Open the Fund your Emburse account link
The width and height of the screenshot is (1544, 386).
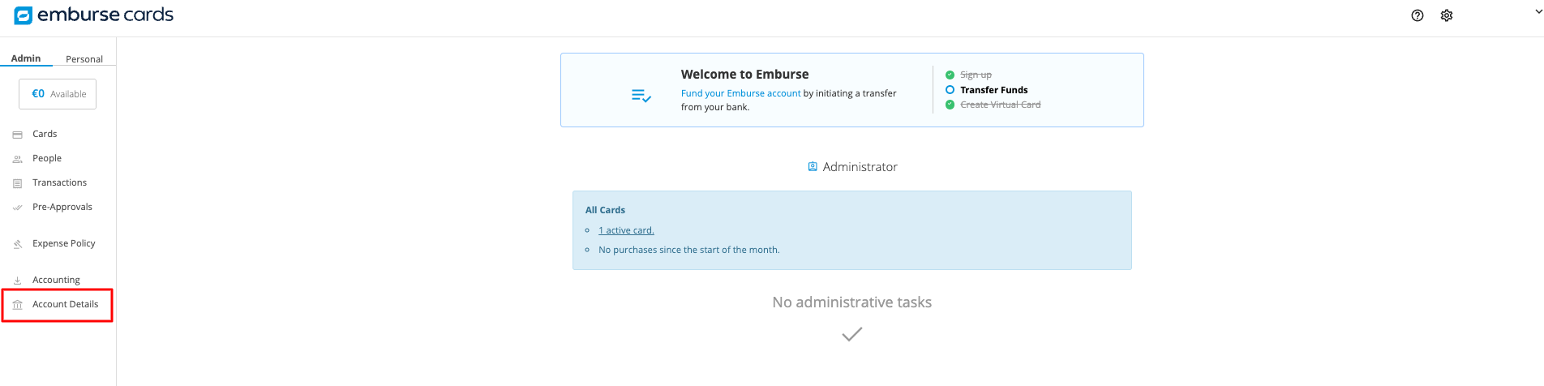[x=740, y=93]
